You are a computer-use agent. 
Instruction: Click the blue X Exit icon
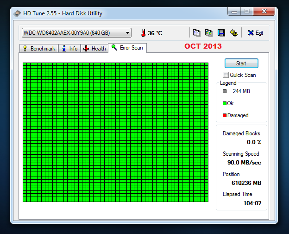[251, 33]
